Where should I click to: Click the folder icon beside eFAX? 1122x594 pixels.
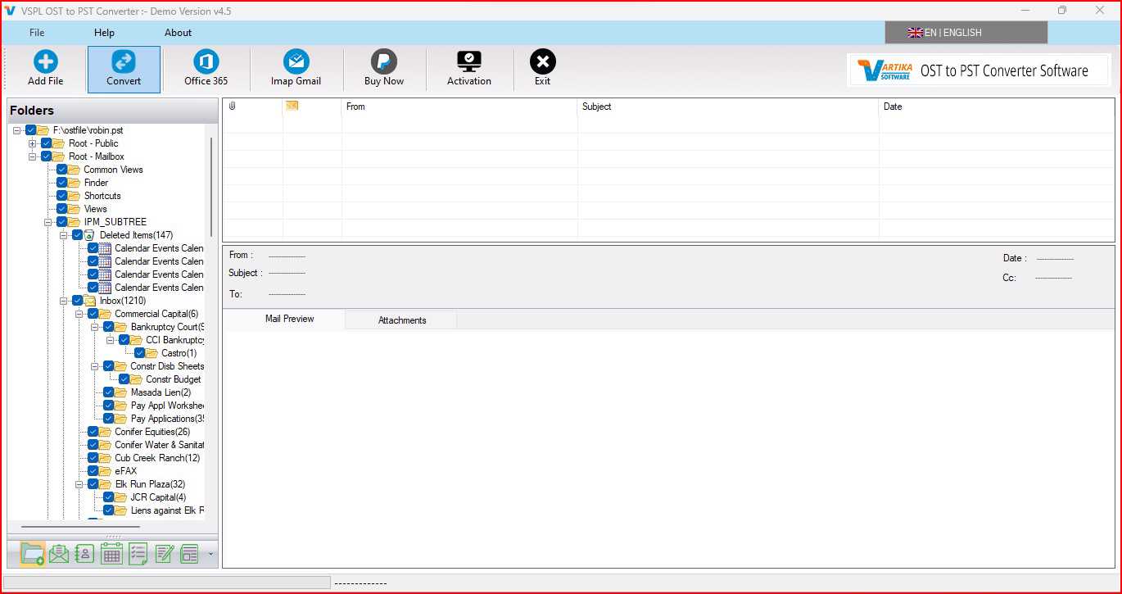[x=105, y=471]
